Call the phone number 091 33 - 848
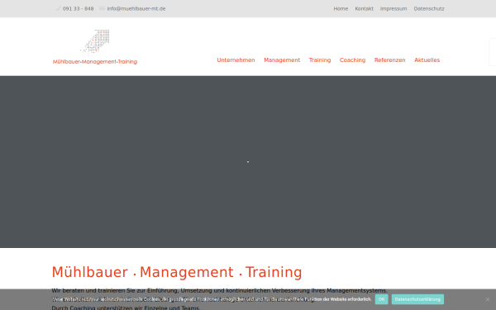Viewport: 496px width, 310px height. coord(79,8)
